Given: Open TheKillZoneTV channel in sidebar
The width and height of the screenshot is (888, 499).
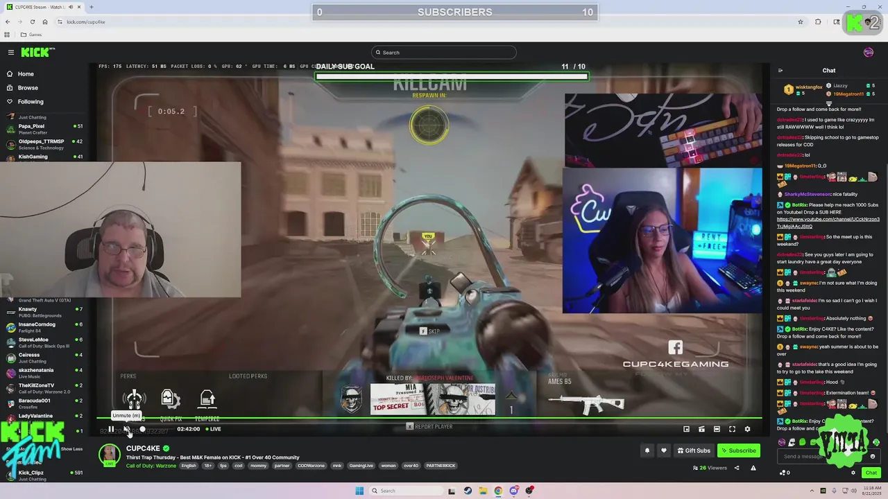Looking at the screenshot, I should [45, 388].
